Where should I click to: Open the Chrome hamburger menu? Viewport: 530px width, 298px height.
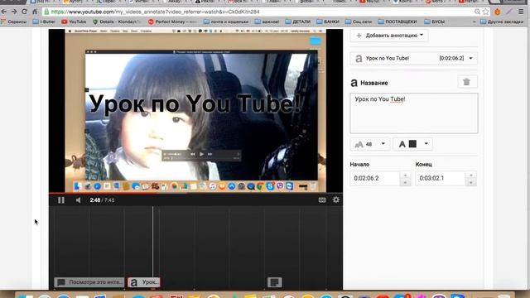(x=521, y=12)
